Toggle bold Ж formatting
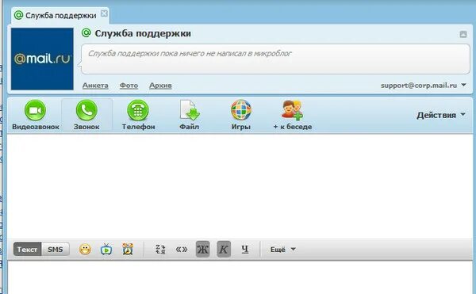The height and width of the screenshot is (294, 476). pos(203,250)
